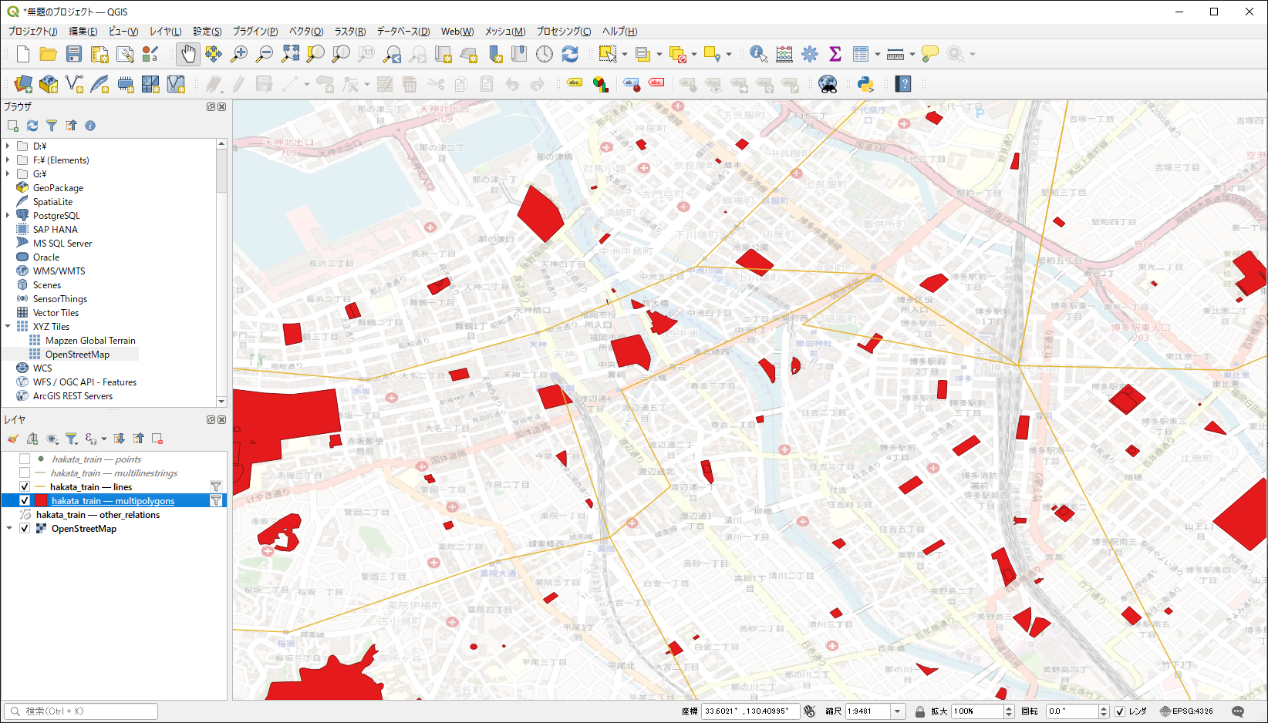The width and height of the screenshot is (1268, 723).
Task: Click the Zoom In magnifier tool
Action: tap(239, 54)
